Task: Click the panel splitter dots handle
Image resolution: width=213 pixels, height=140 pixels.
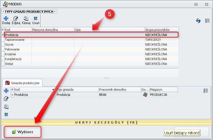Action: tap(106, 78)
